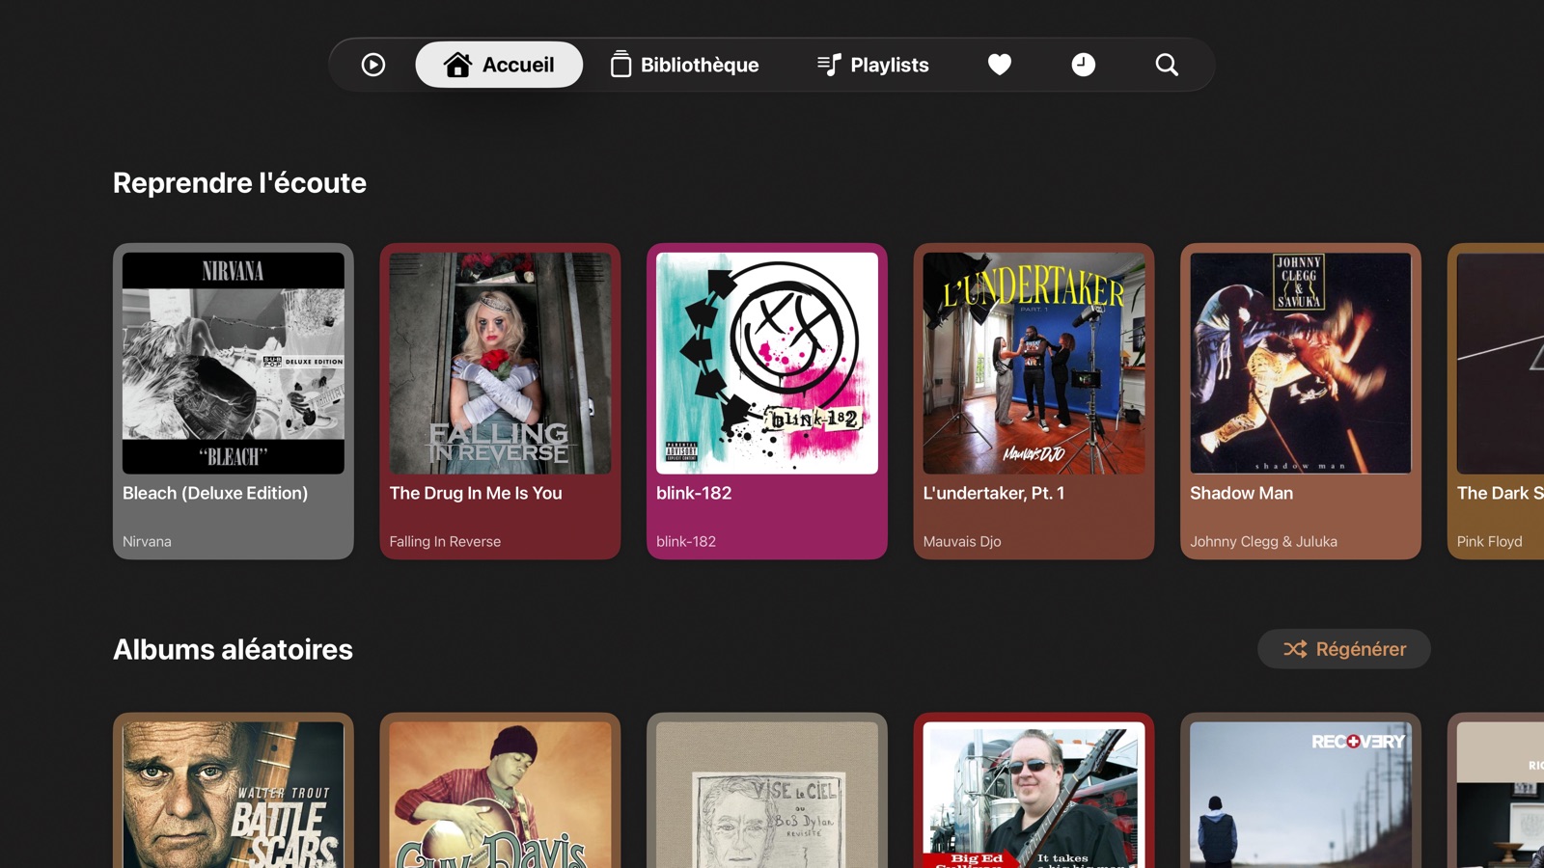Switch to the Playlists tab
The image size is (1544, 868).
[873, 65]
